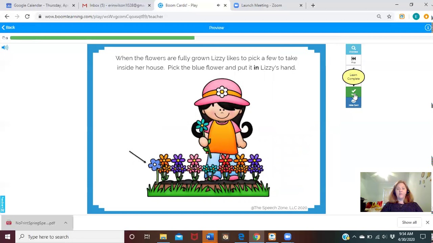433x243 pixels.
Task: Go Back using the header arrow
Action: pos(8,27)
